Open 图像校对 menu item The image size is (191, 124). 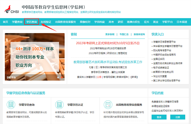click(x=85, y=22)
